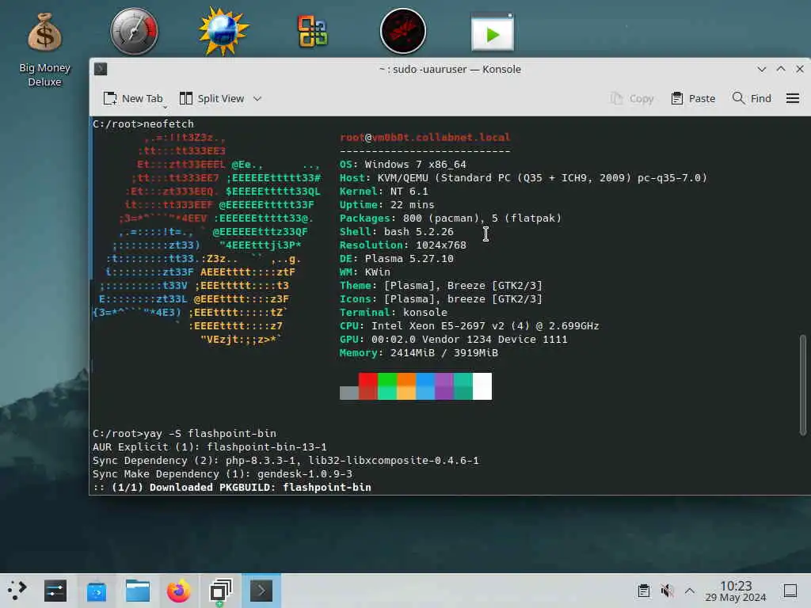Click the 'Downloaded PKGBUILD: flashpoint-bin' line
This screenshot has width=811, height=608.
click(232, 487)
